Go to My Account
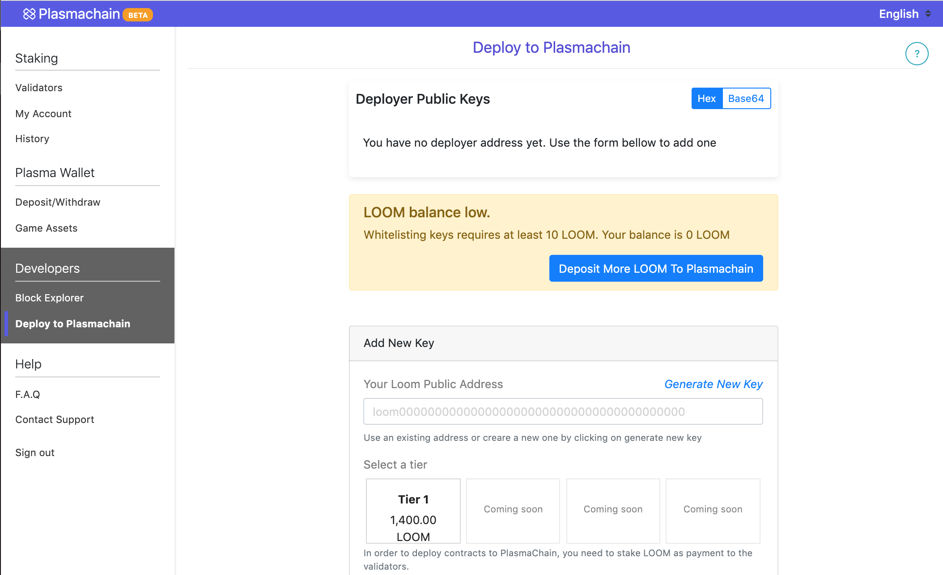This screenshot has height=575, width=943. point(43,114)
